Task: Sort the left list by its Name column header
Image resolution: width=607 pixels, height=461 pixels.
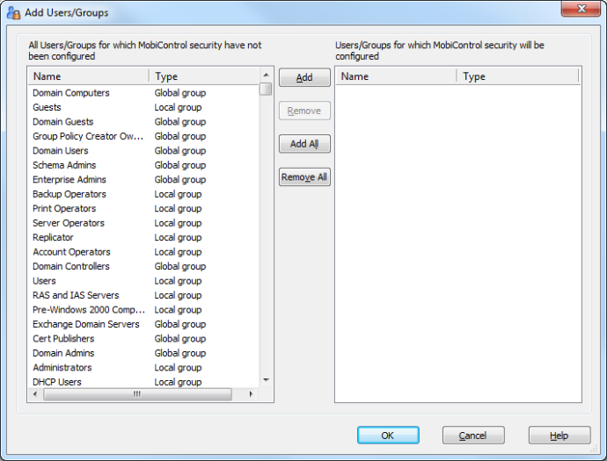Action: click(89, 76)
